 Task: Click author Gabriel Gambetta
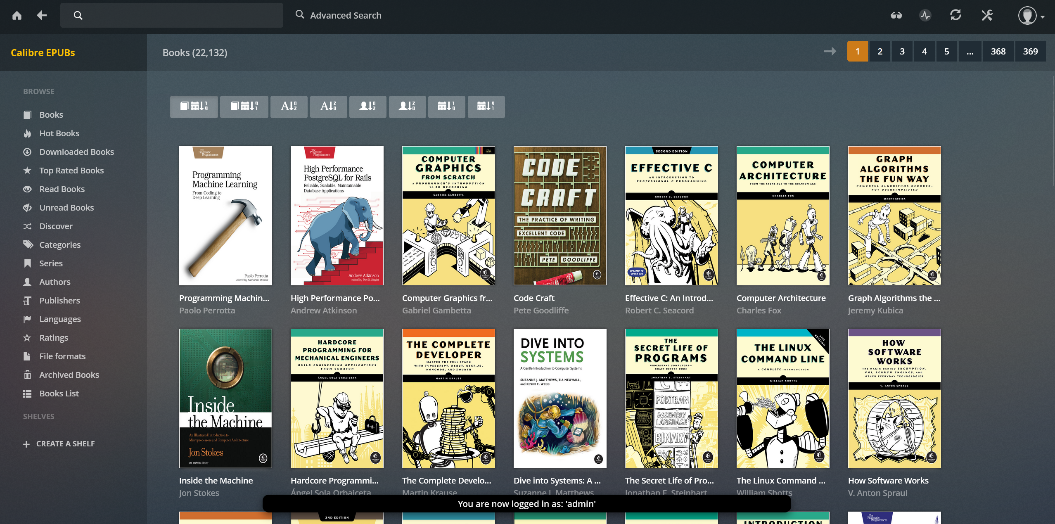point(436,310)
